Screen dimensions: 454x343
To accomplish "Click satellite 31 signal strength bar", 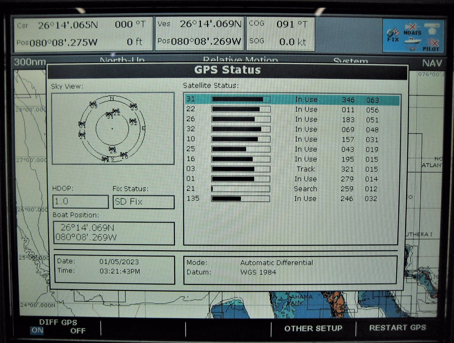I will (x=241, y=99).
